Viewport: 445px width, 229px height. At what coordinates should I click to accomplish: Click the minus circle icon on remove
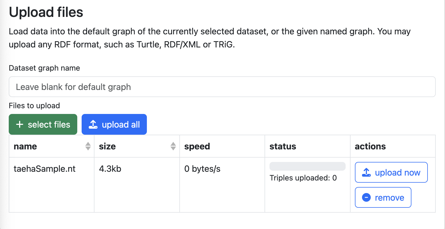366,197
